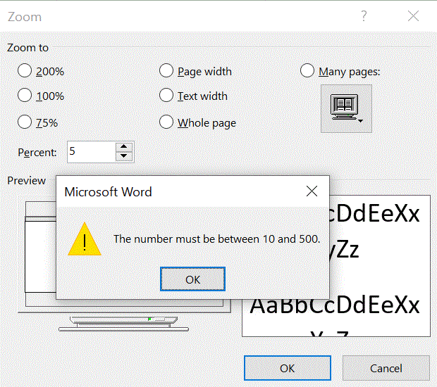
Task: Close the Microsoft Word warning with X
Action: (x=312, y=191)
